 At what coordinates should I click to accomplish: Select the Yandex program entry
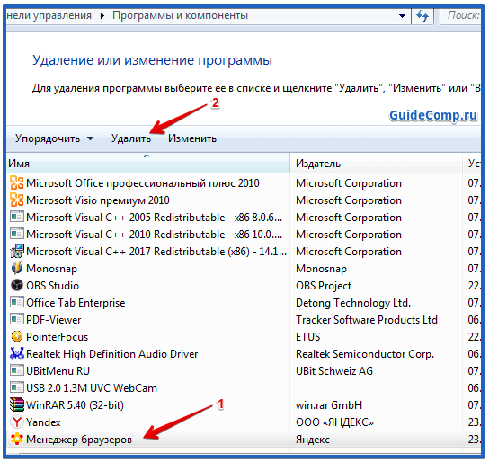(43, 422)
